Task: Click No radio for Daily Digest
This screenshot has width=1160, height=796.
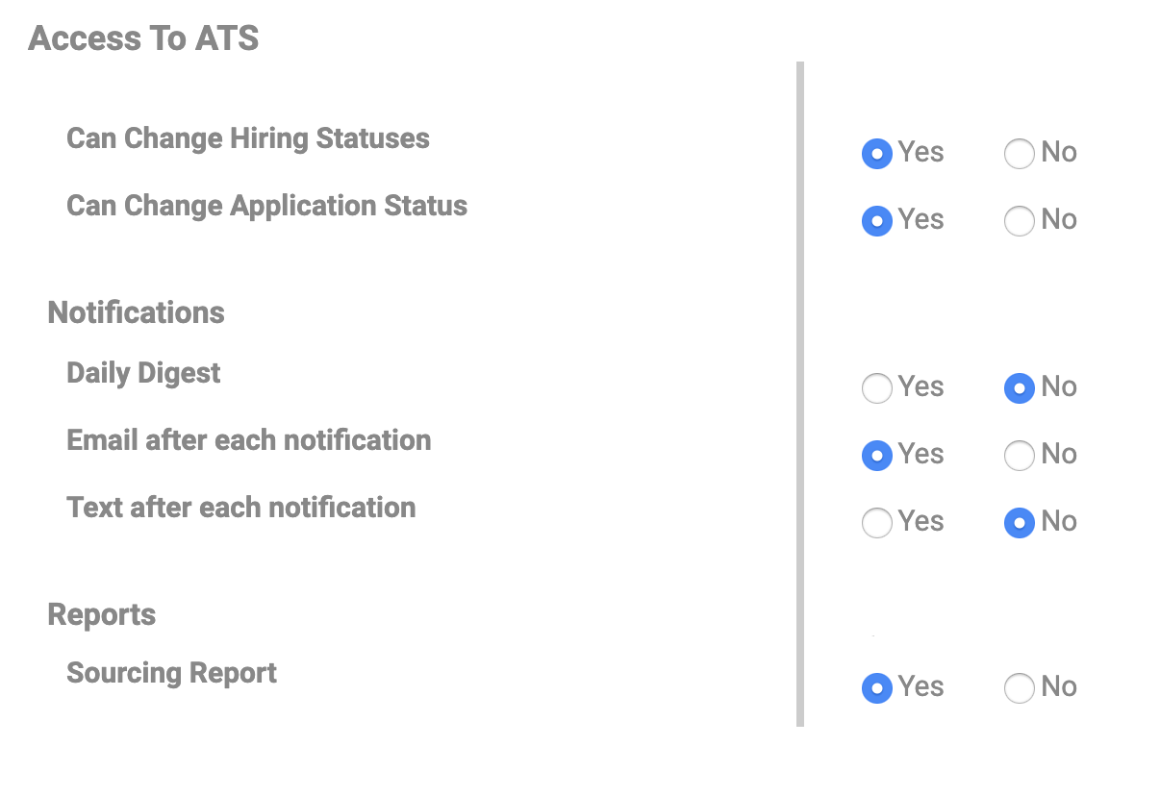Action: [1019, 388]
